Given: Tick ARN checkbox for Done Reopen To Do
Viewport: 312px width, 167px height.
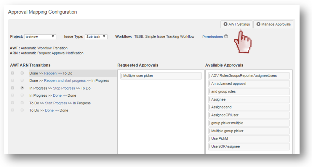Looking at the screenshot, I should coord(22,73).
